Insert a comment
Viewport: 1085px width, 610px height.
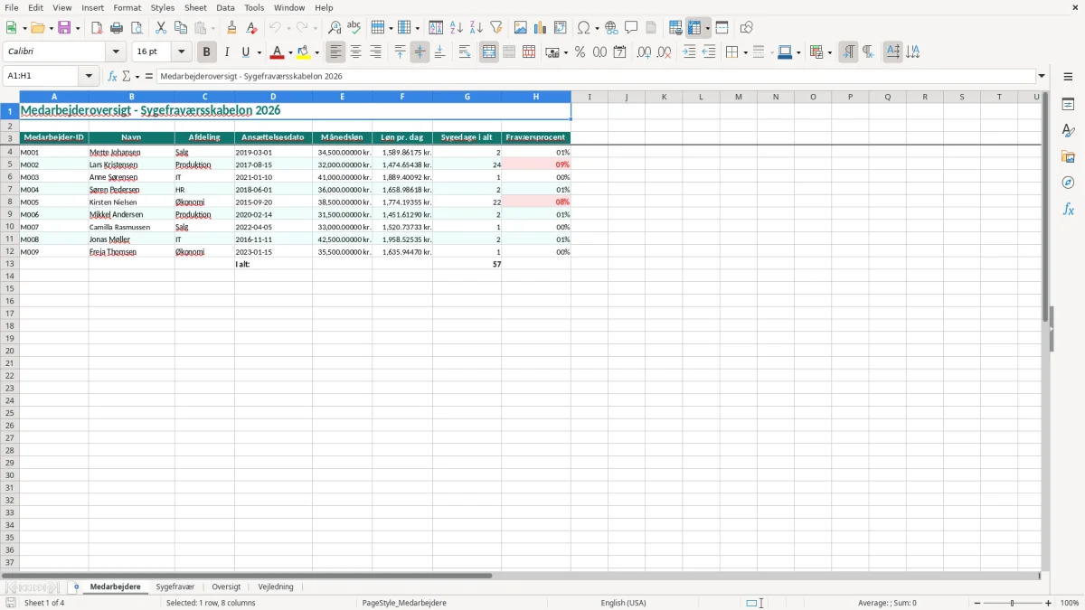631,28
